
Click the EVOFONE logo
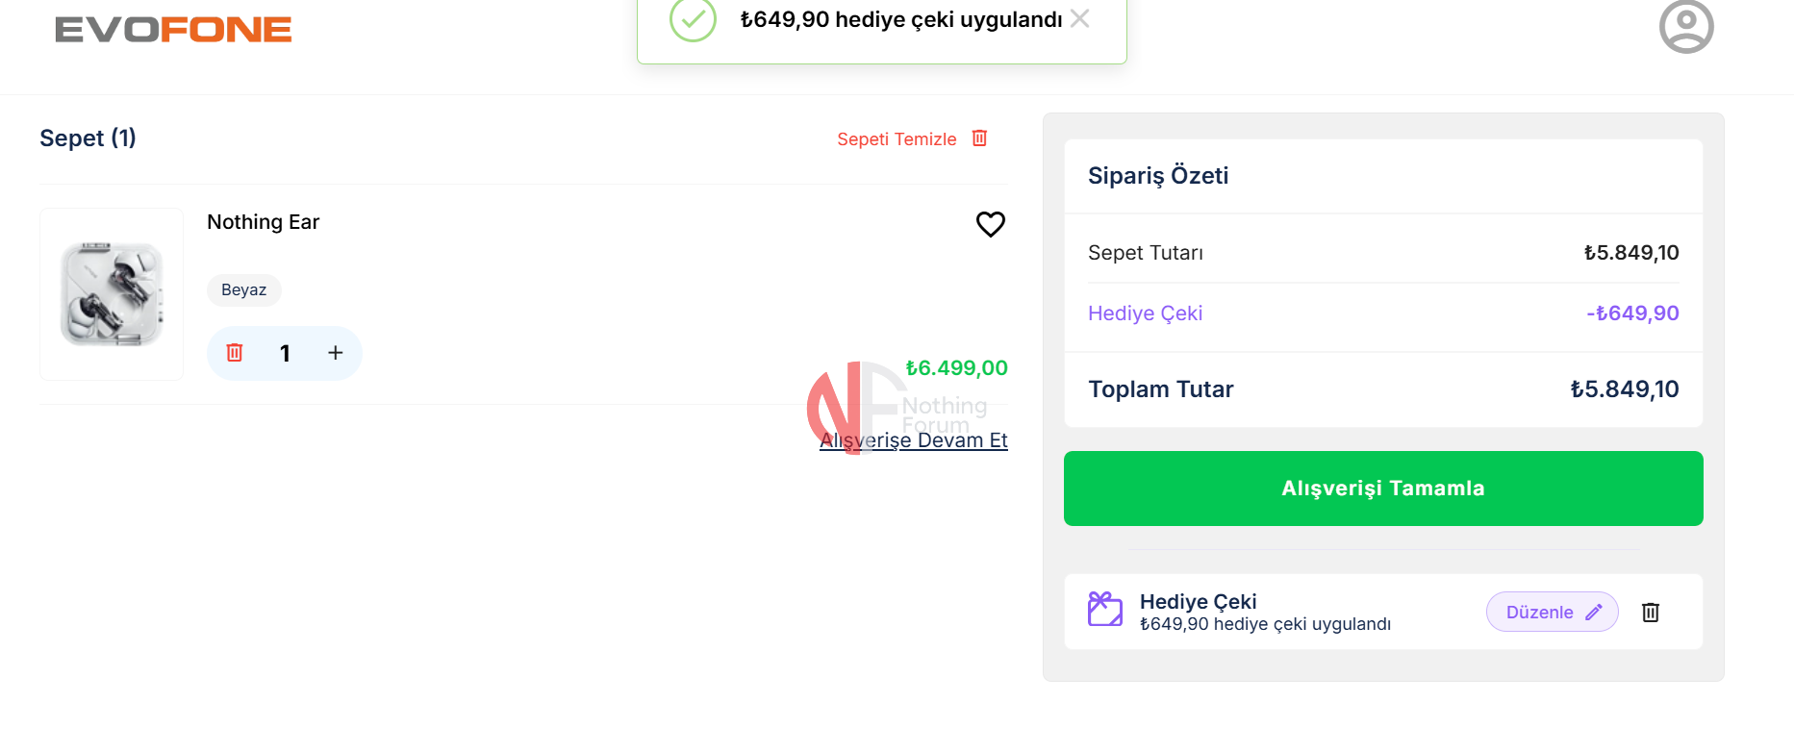pos(173,30)
